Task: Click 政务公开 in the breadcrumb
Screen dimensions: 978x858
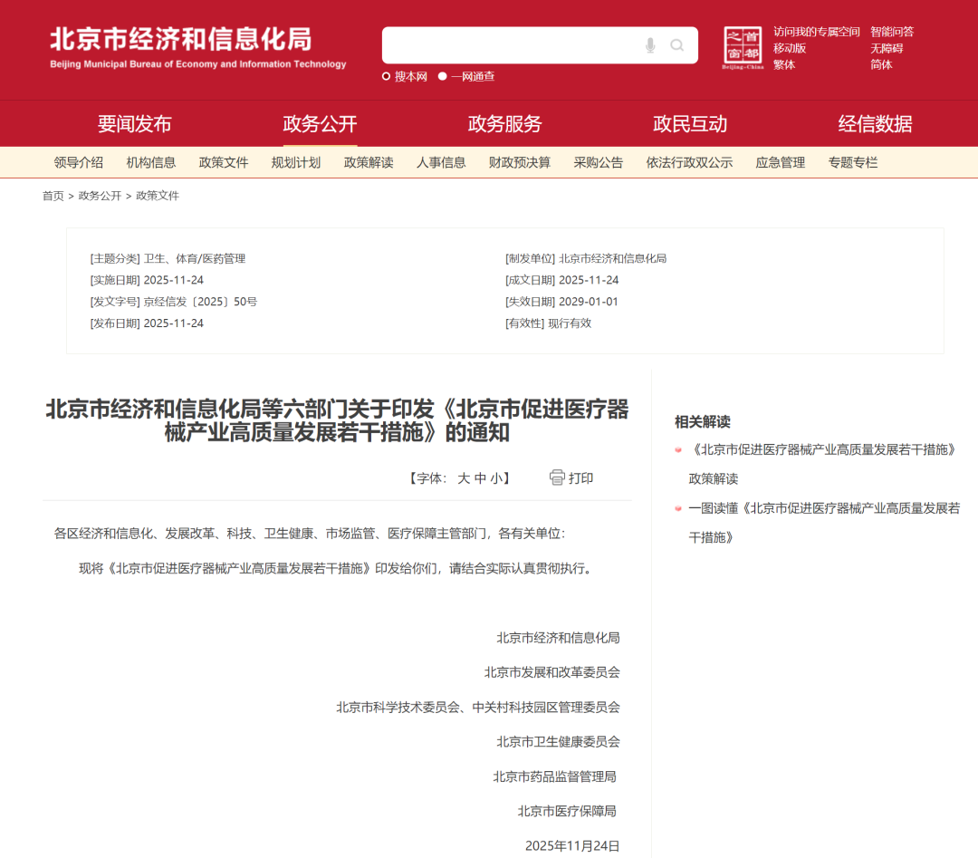Action: tap(100, 196)
